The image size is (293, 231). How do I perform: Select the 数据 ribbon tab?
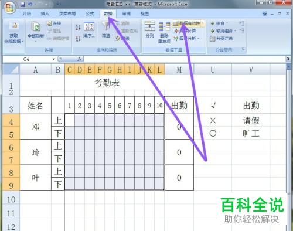click(108, 13)
